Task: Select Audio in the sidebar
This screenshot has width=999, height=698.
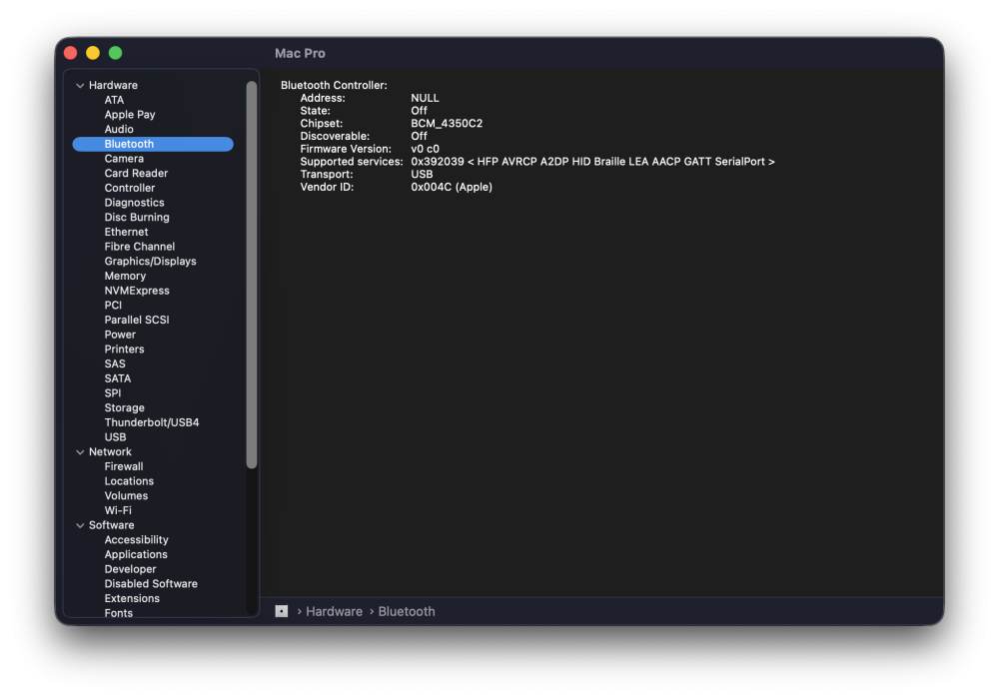Action: coord(119,129)
